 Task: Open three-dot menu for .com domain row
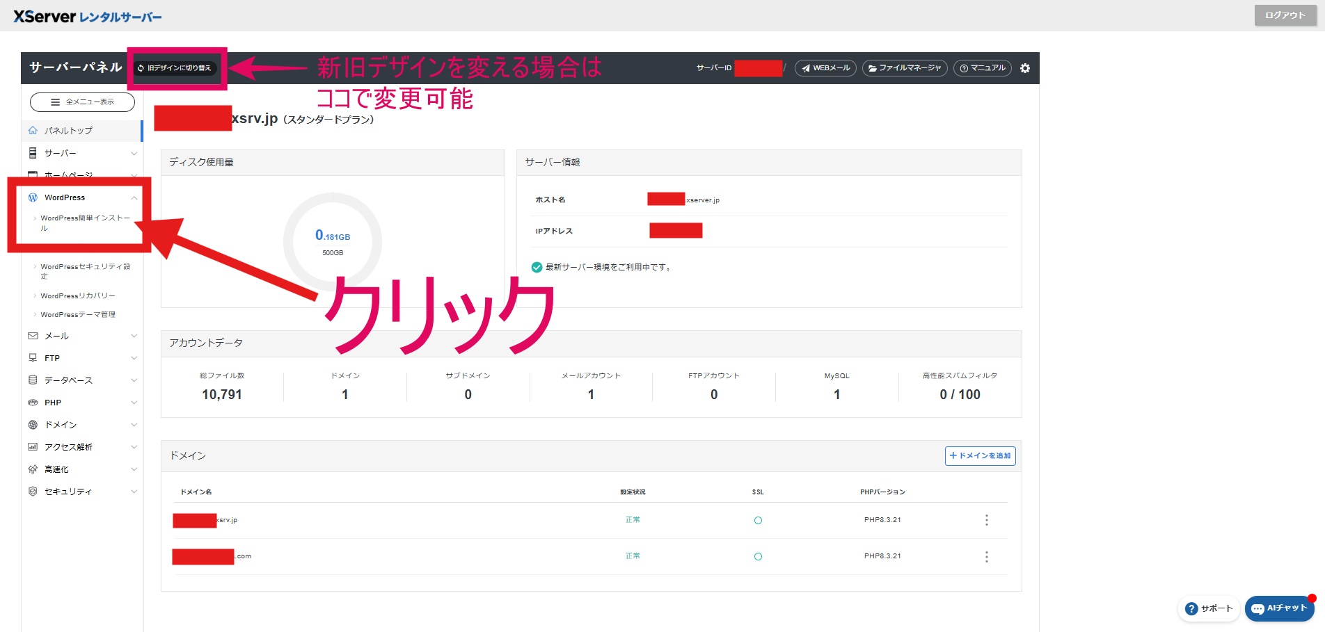coord(986,556)
